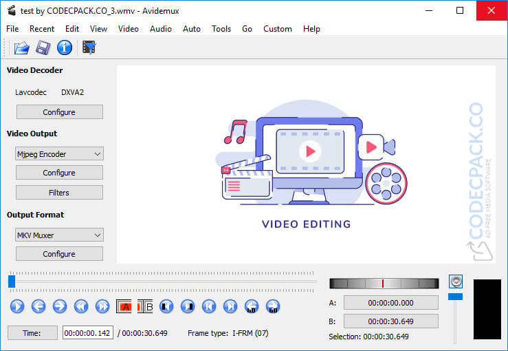The width and height of the screenshot is (508, 351).
Task: Go to next frame arrow button
Action: [x=60, y=306]
